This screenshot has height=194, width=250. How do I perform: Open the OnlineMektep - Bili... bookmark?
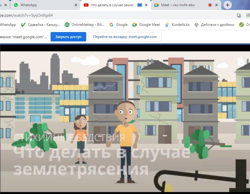point(85,25)
